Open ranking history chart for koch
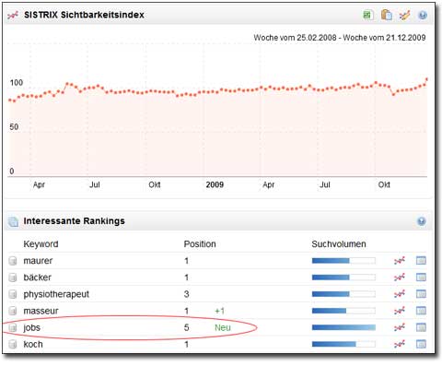442x366 pixels. click(400, 344)
